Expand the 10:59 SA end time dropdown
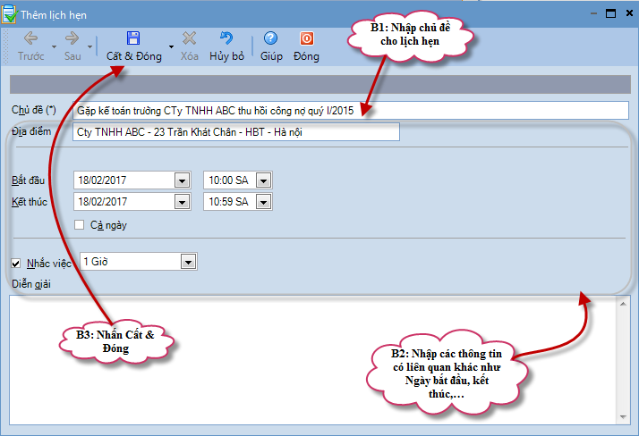Screen dimensions: 639x436 (263, 202)
